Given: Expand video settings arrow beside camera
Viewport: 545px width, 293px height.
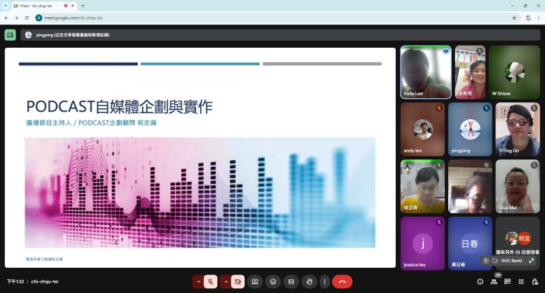Looking at the screenshot, I should 225,281.
